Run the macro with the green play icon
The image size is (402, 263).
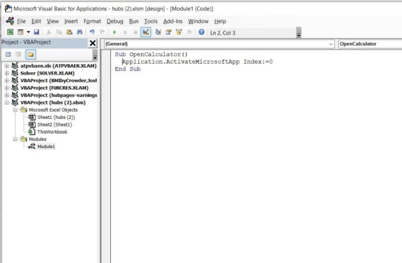(x=115, y=32)
